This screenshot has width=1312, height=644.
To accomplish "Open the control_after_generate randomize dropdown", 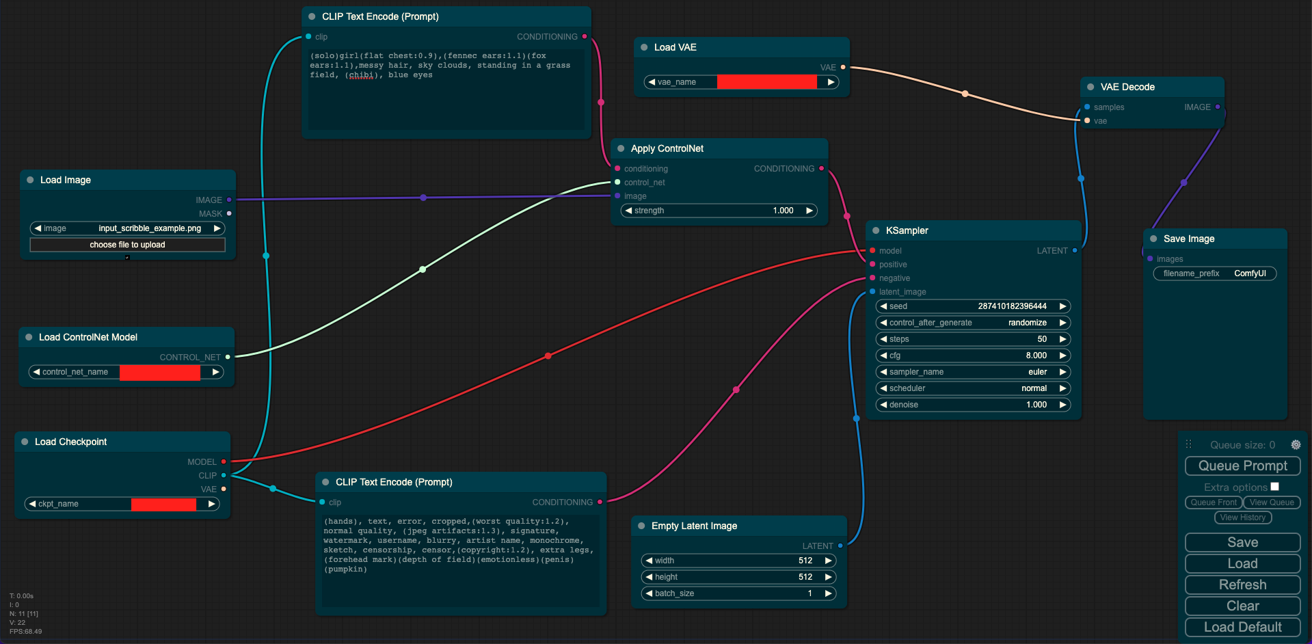I will pos(973,323).
